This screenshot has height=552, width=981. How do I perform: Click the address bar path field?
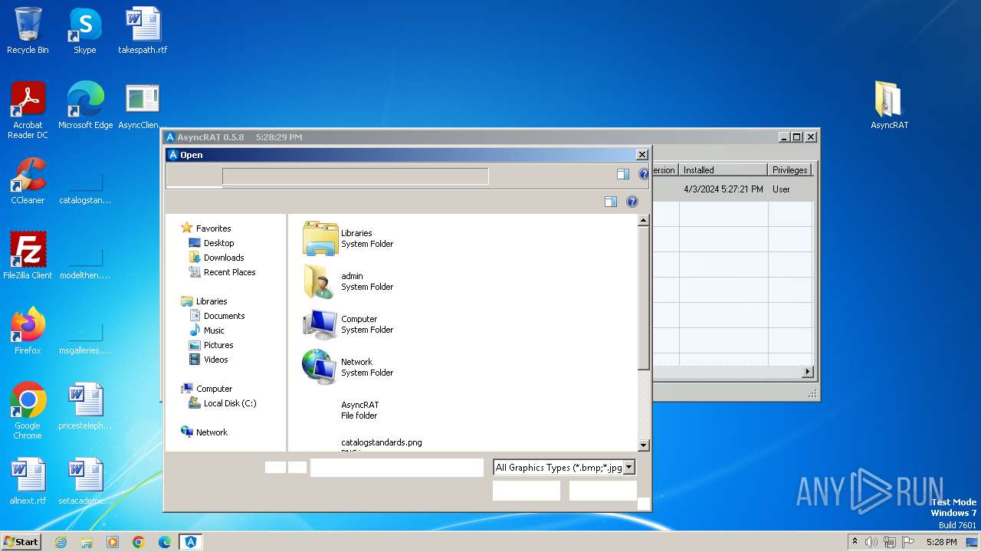click(355, 176)
